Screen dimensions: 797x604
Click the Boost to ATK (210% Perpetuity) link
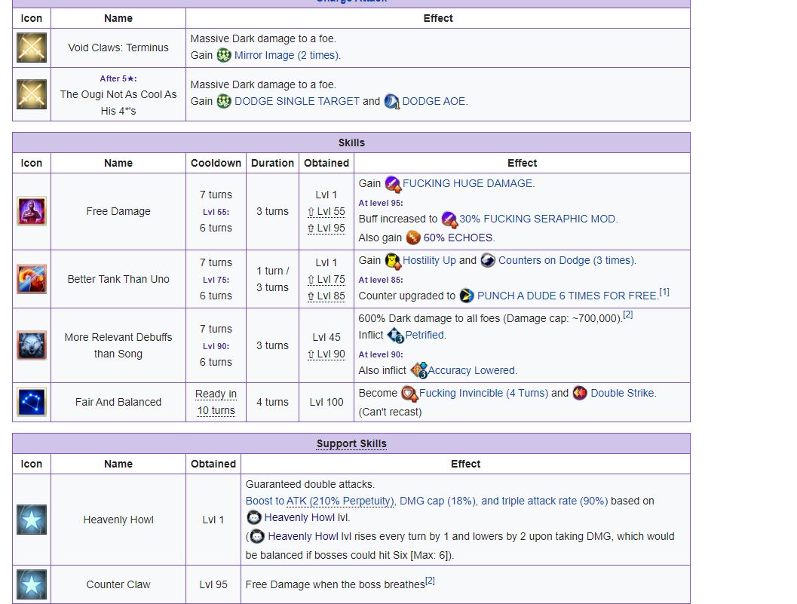click(320, 501)
